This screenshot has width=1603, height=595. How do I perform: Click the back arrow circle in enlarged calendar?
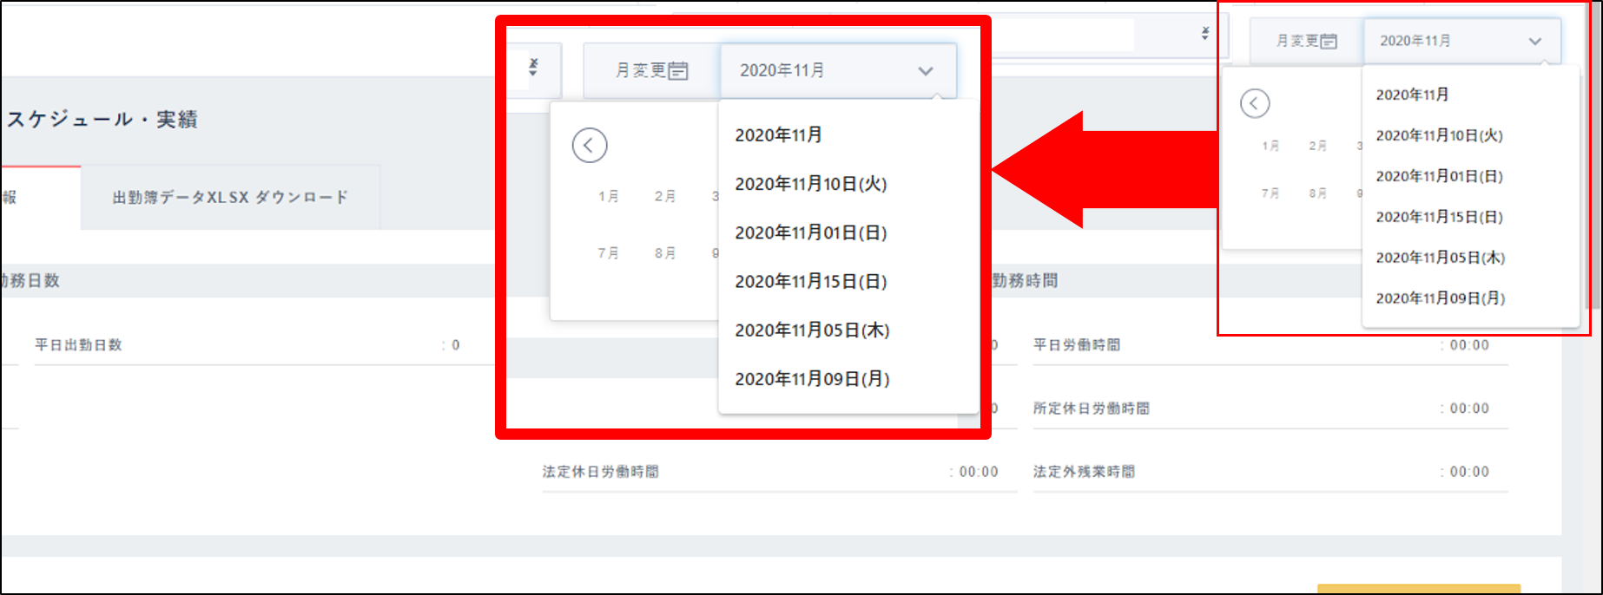[x=589, y=145]
